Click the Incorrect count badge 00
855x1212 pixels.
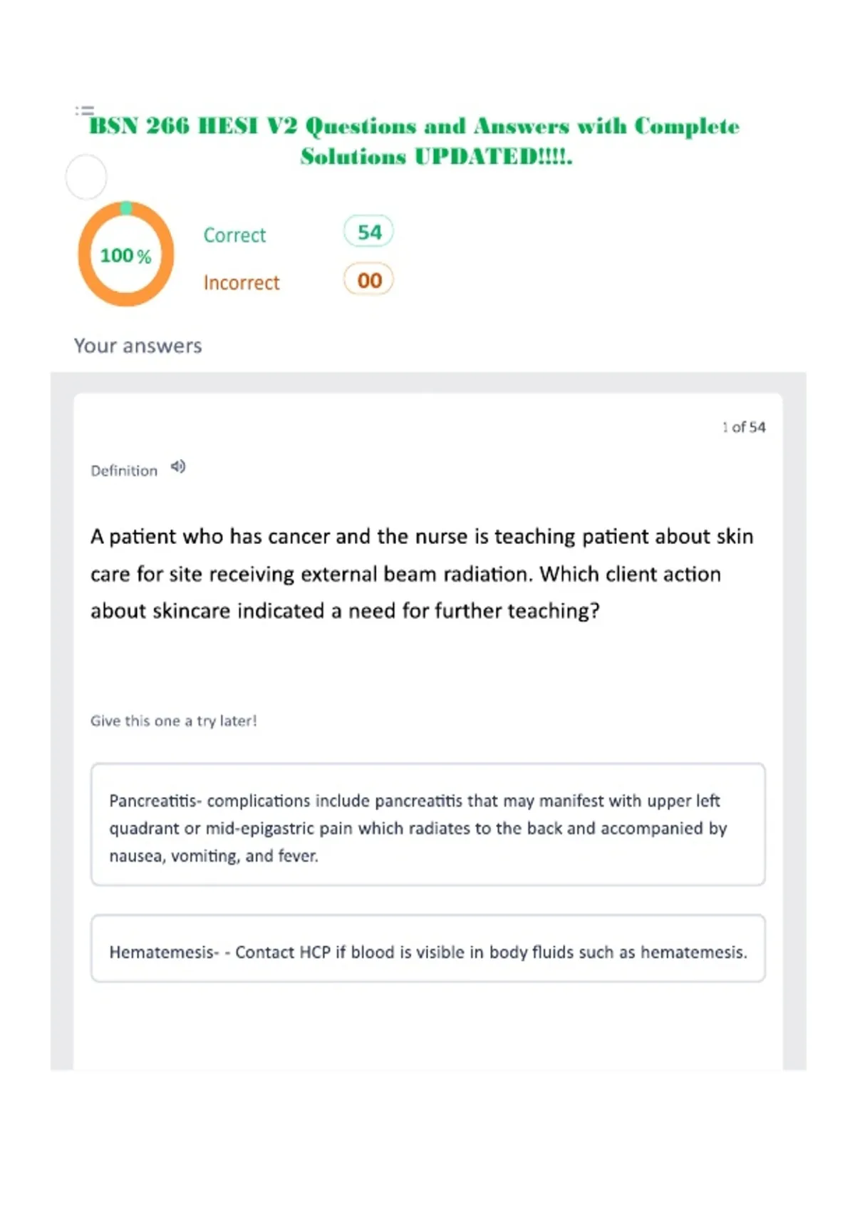pos(369,279)
